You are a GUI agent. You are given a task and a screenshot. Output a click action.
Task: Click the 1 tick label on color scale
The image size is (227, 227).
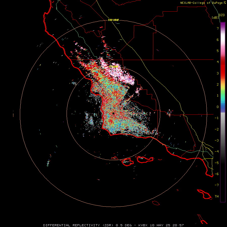click(x=218, y=96)
